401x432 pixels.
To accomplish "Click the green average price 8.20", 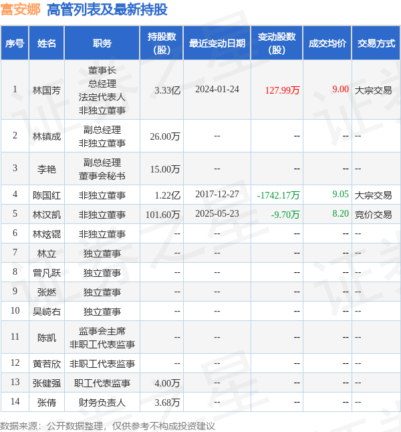I will click(x=340, y=213).
